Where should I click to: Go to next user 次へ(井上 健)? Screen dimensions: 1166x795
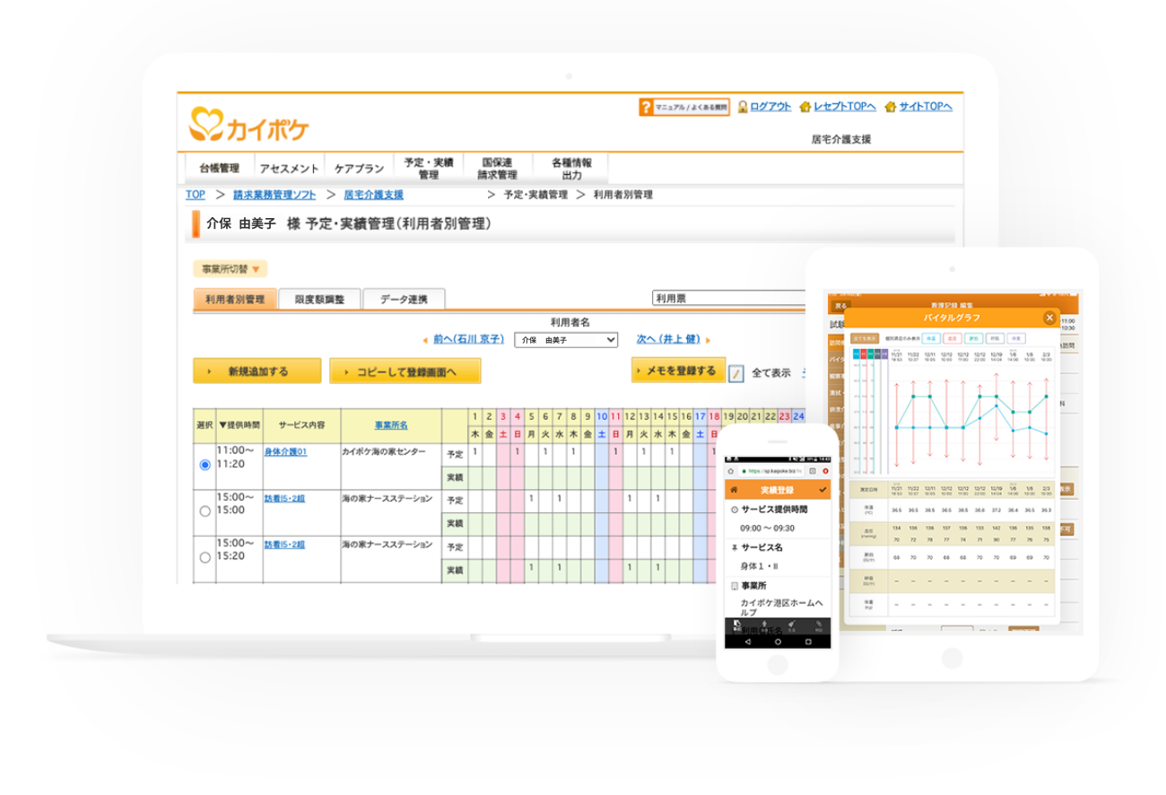pyautogui.click(x=668, y=340)
